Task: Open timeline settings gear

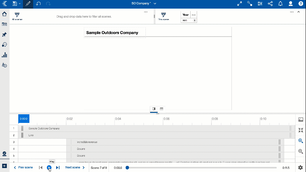Action: [301, 167]
